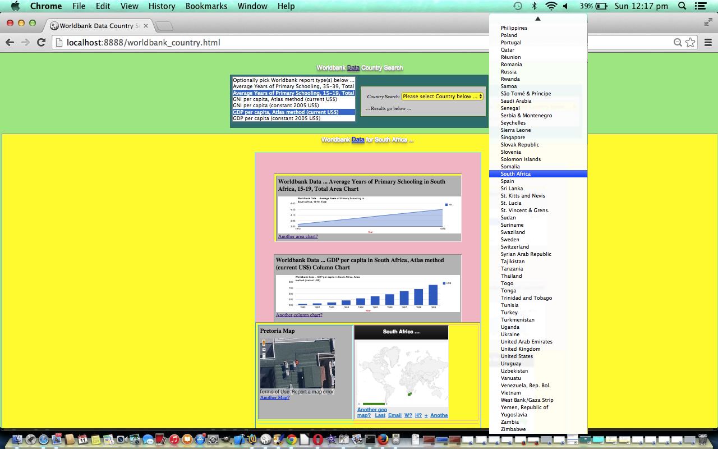Open Spotlight search in menu bar
Image resolution: width=718 pixels, height=449 pixels.
click(683, 6)
